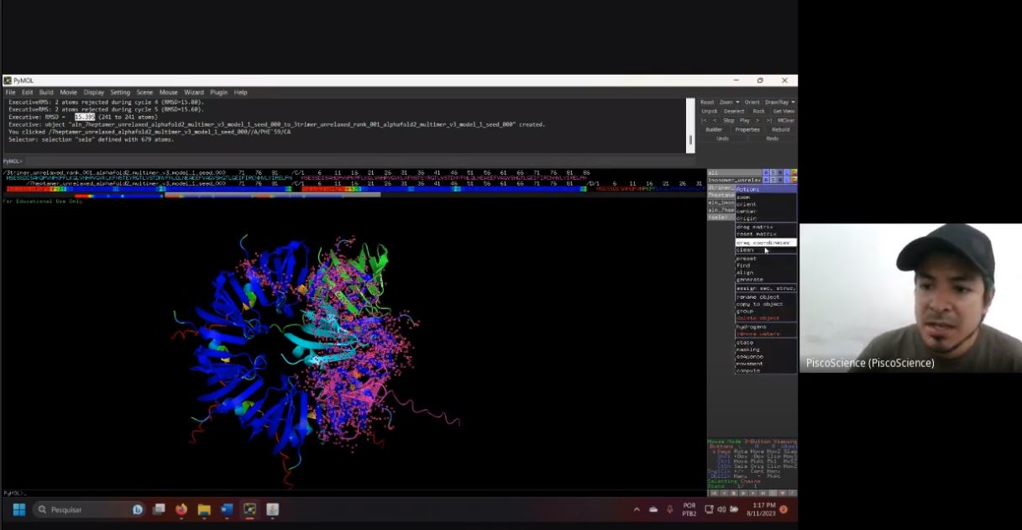This screenshot has width=1022, height=530.
Task: Open the Plugin menu
Action: tap(218, 92)
